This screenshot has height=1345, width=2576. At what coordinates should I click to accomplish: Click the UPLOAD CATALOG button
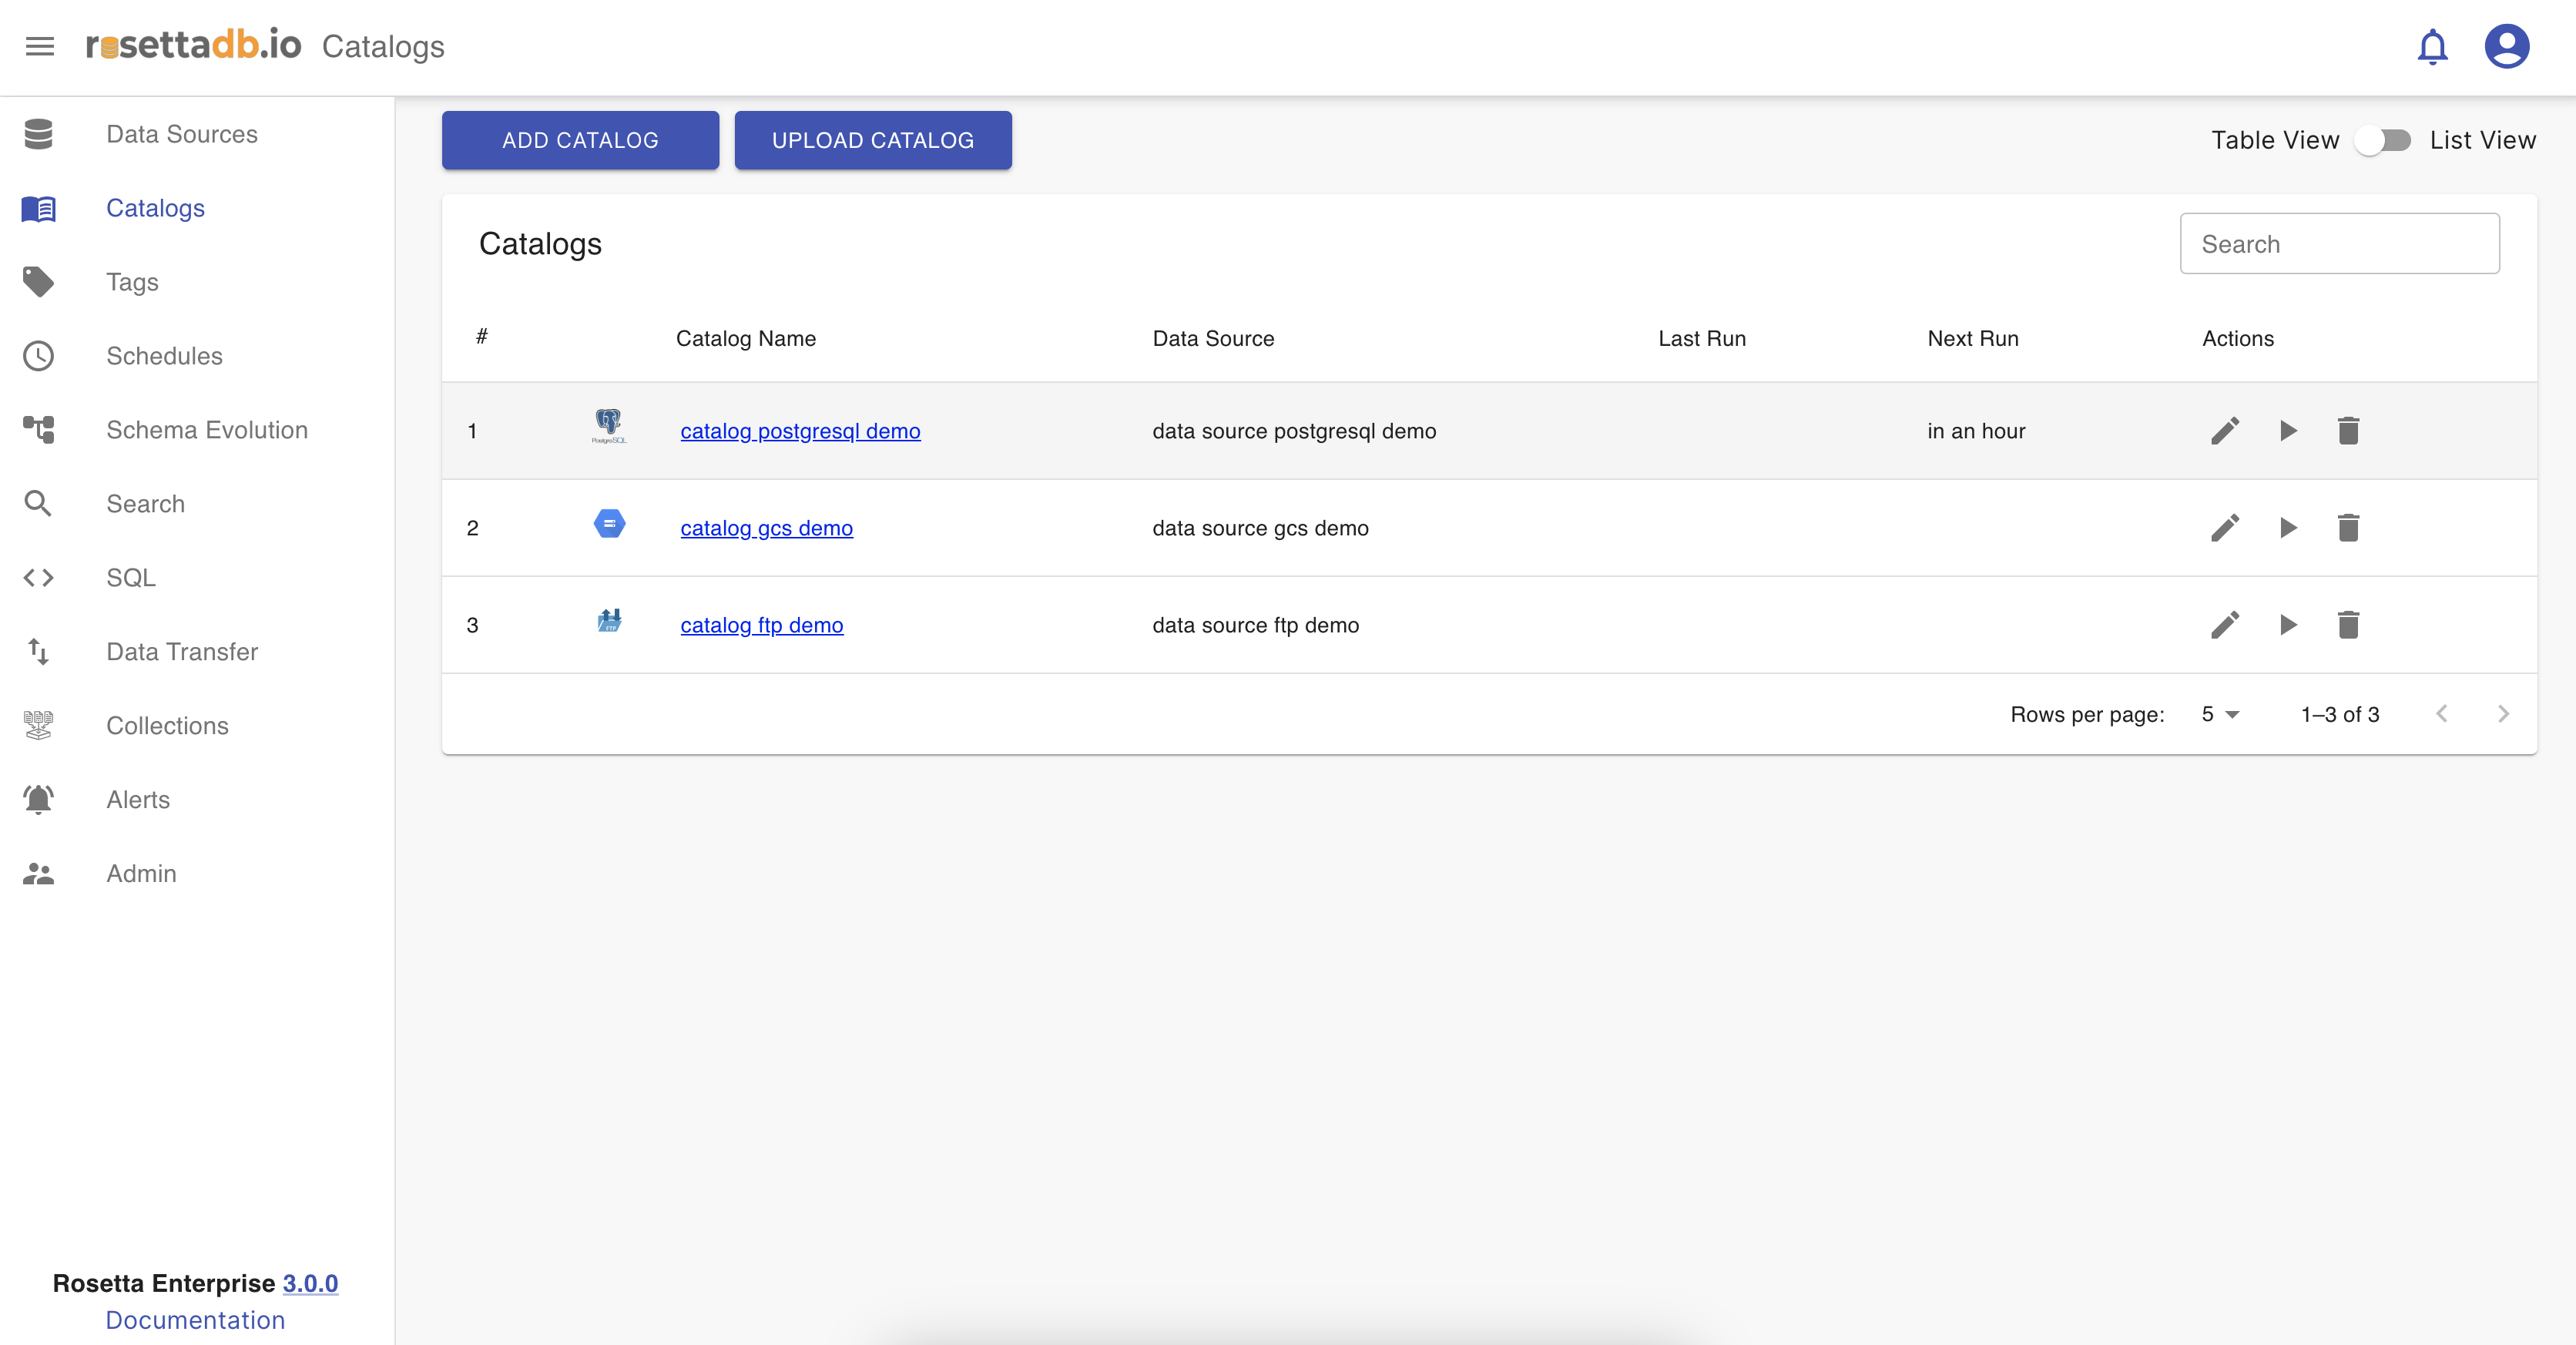pyautogui.click(x=872, y=140)
